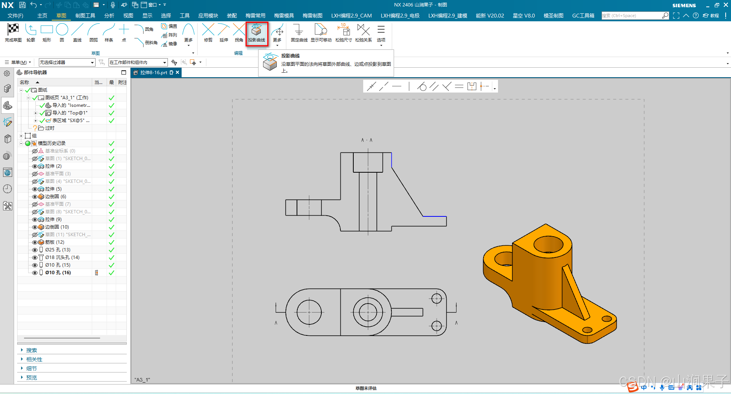Switch to the 制图工具 ribbon tab
731x394 pixels.
[x=85, y=16]
